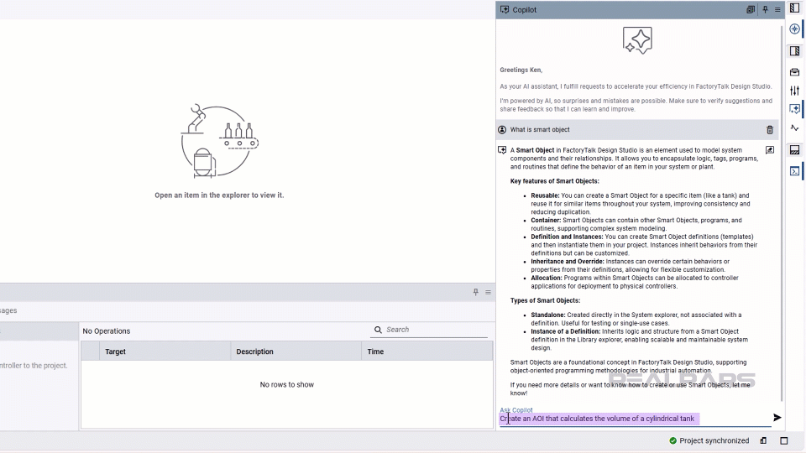Toggle the left panel layout icon in sidebar
Viewport: 806px width, 453px height.
795,8
